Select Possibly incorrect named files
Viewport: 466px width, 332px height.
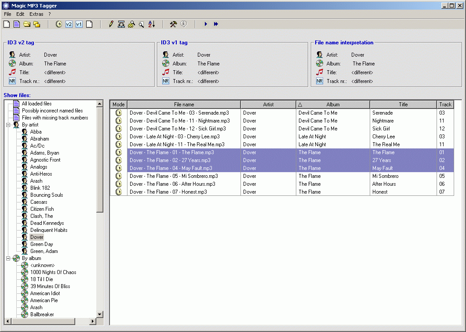tap(52, 111)
